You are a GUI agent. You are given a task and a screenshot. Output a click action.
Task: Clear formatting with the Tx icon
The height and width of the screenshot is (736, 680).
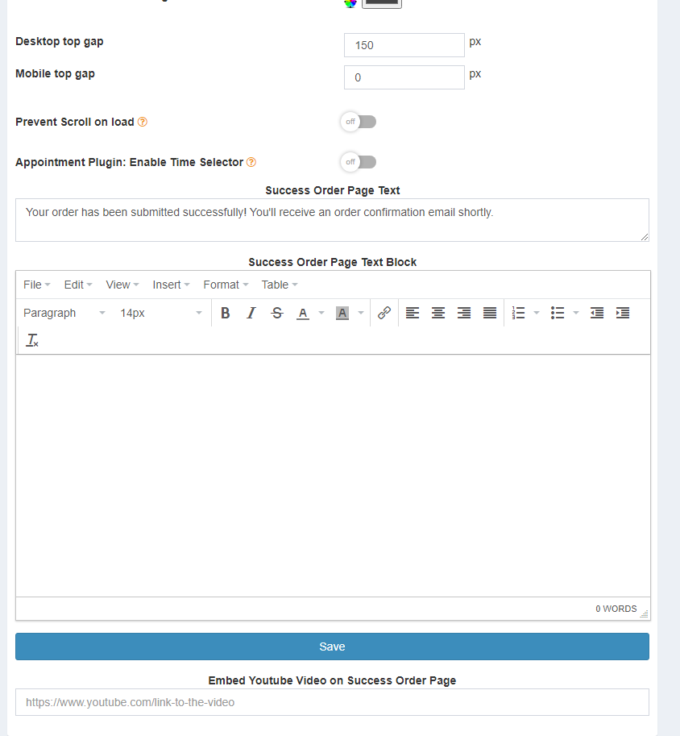coord(32,340)
